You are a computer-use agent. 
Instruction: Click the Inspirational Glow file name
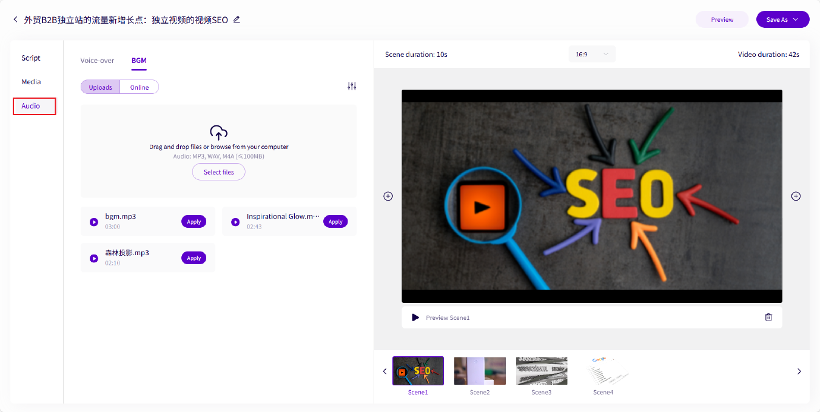click(283, 216)
